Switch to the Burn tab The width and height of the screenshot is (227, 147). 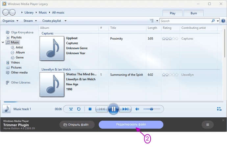pyautogui.click(x=193, y=13)
